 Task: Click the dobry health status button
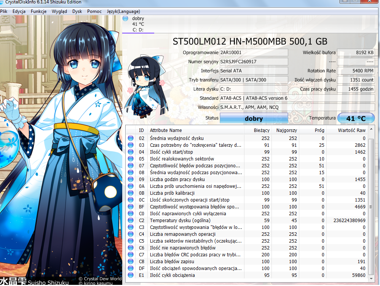pos(254,118)
